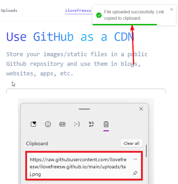Click the Clear all button
Viewport: 178px width, 184px height.
pos(131,143)
